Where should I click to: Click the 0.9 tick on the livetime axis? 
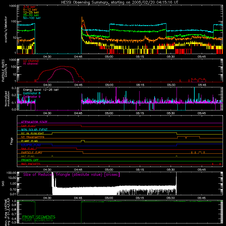click(x=14, y=205)
